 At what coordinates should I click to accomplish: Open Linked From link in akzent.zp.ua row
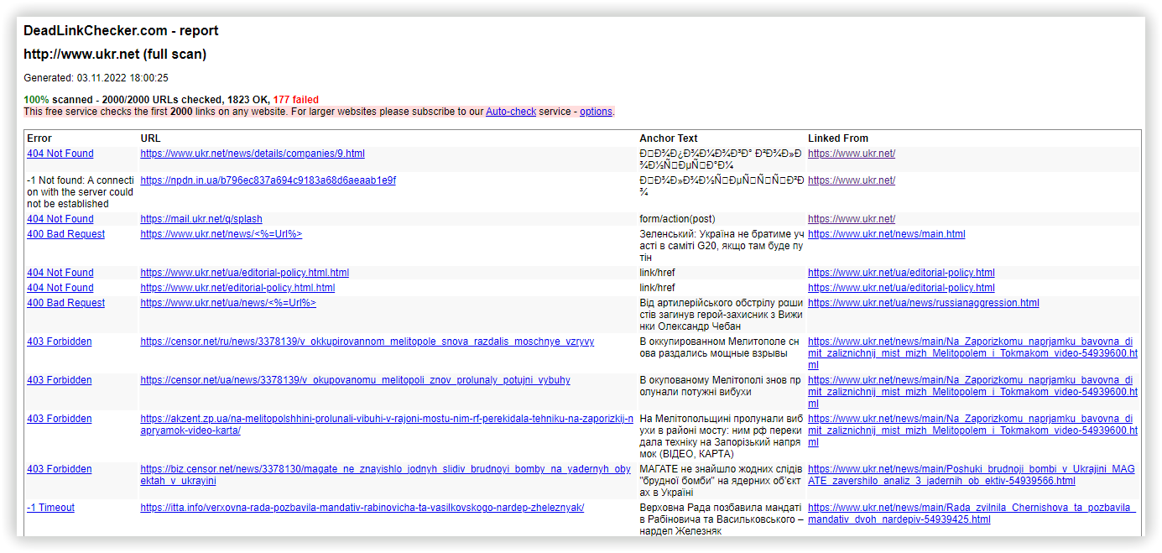point(972,430)
